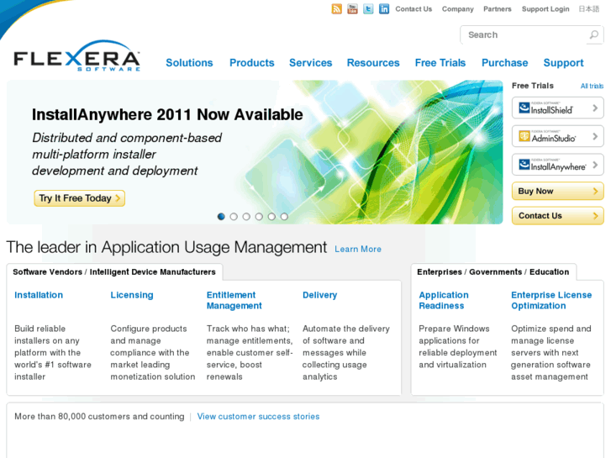Open the Products menu

pos(252,63)
